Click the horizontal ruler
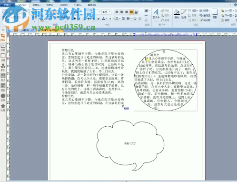The height and width of the screenshot is (182, 237). pyautogui.click(x=123, y=34)
